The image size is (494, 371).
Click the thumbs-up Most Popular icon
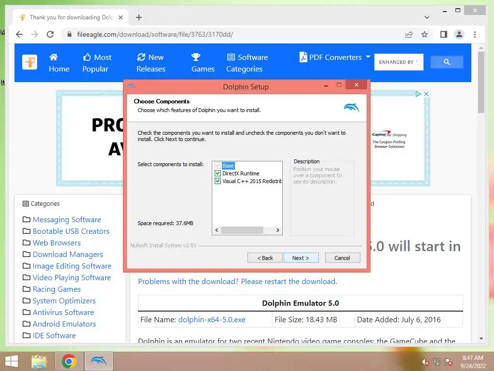click(x=87, y=57)
